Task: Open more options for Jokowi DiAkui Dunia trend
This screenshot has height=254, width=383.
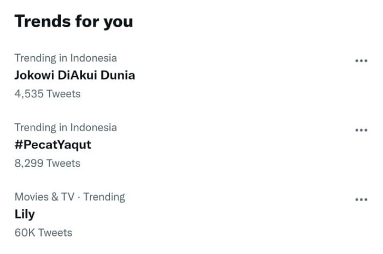Action: 361,61
